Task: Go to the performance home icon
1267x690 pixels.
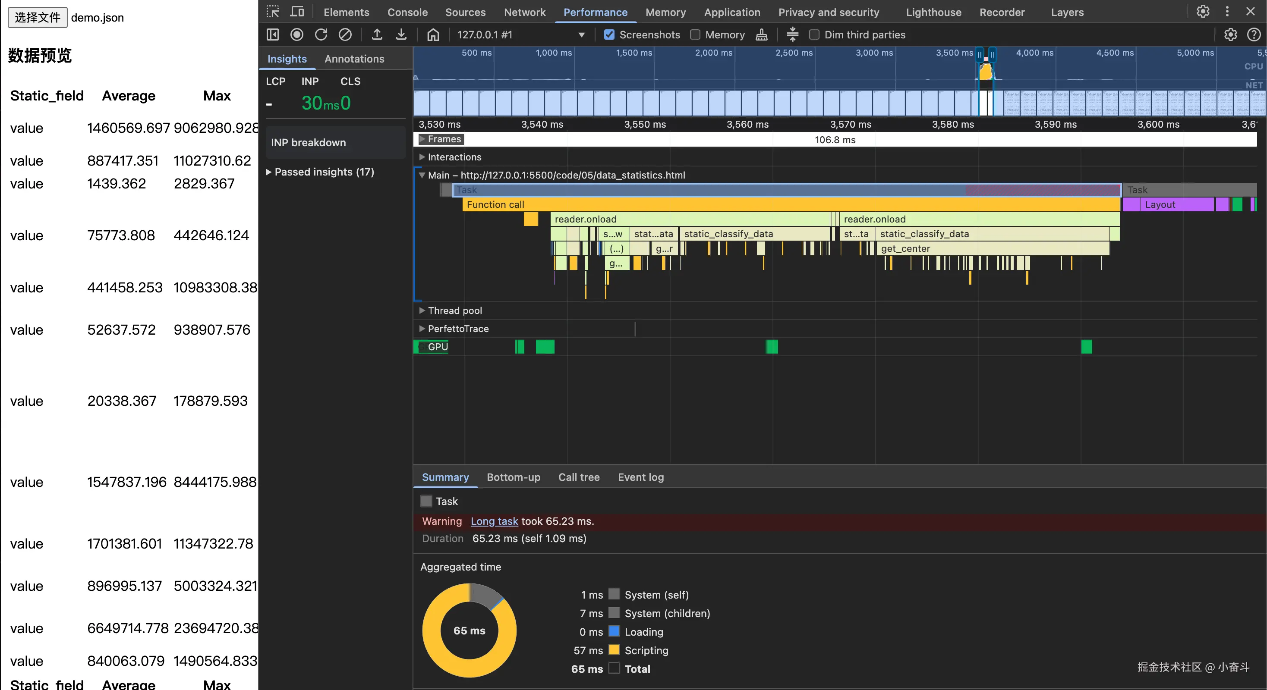Action: [x=433, y=34]
